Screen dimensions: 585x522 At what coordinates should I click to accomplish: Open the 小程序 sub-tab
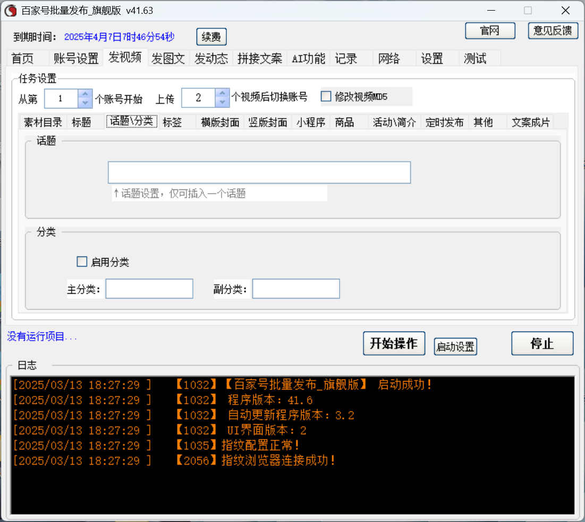(x=311, y=122)
